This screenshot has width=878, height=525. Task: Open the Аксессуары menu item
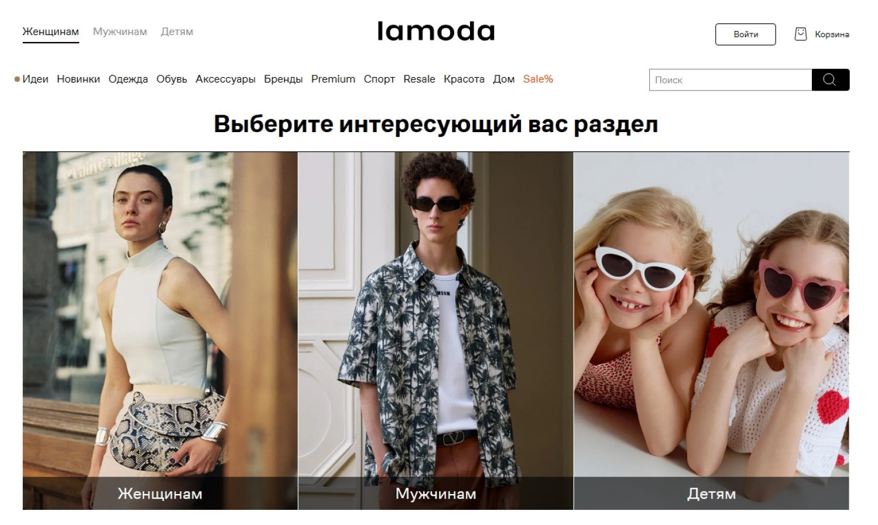[x=225, y=79]
